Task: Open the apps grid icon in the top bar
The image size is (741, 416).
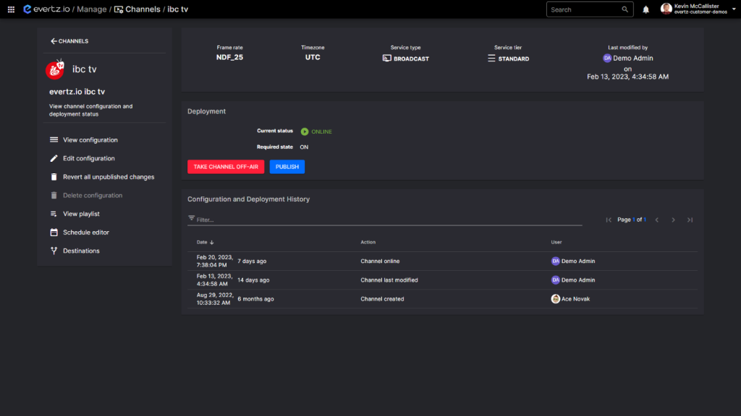Action: [x=10, y=9]
